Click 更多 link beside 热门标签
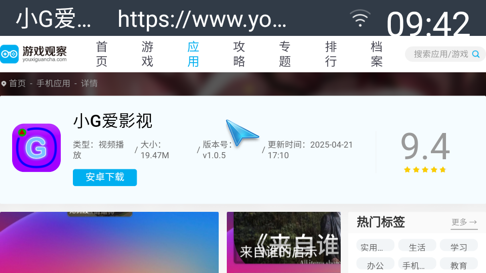Image resolution: width=486 pixels, height=273 pixels. (x=464, y=222)
